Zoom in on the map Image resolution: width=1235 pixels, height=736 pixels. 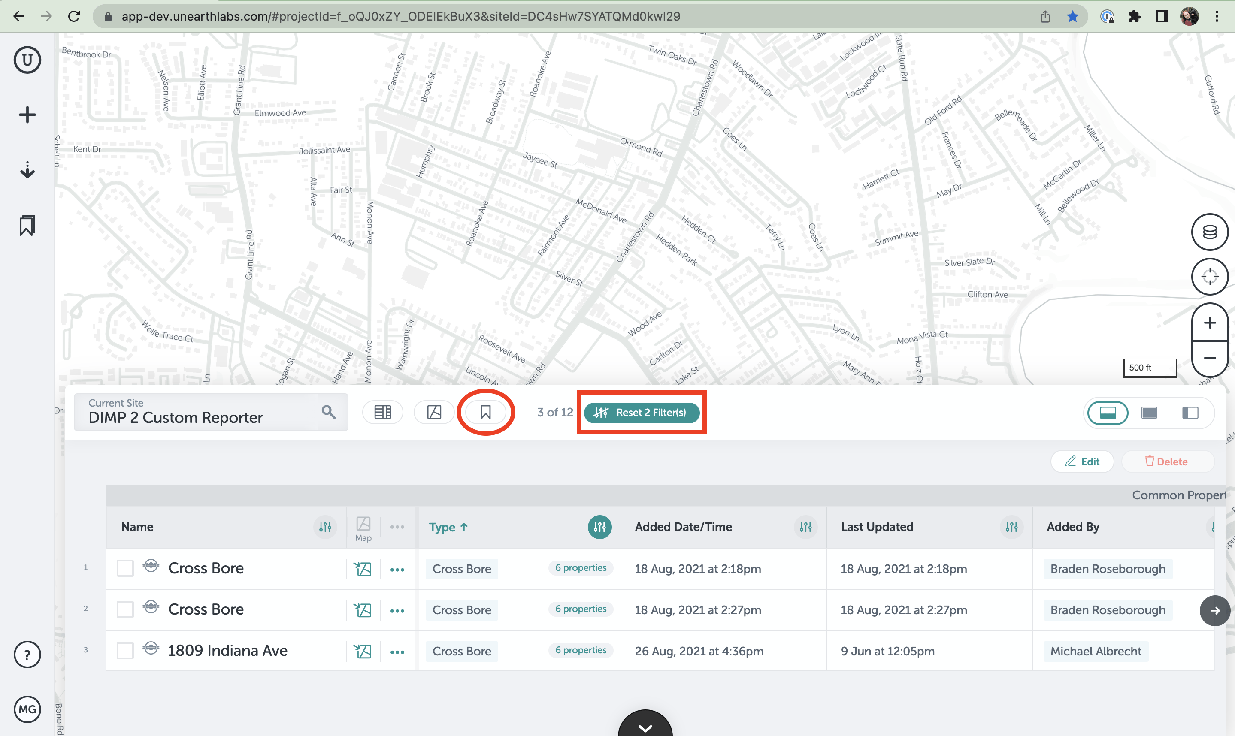point(1209,323)
